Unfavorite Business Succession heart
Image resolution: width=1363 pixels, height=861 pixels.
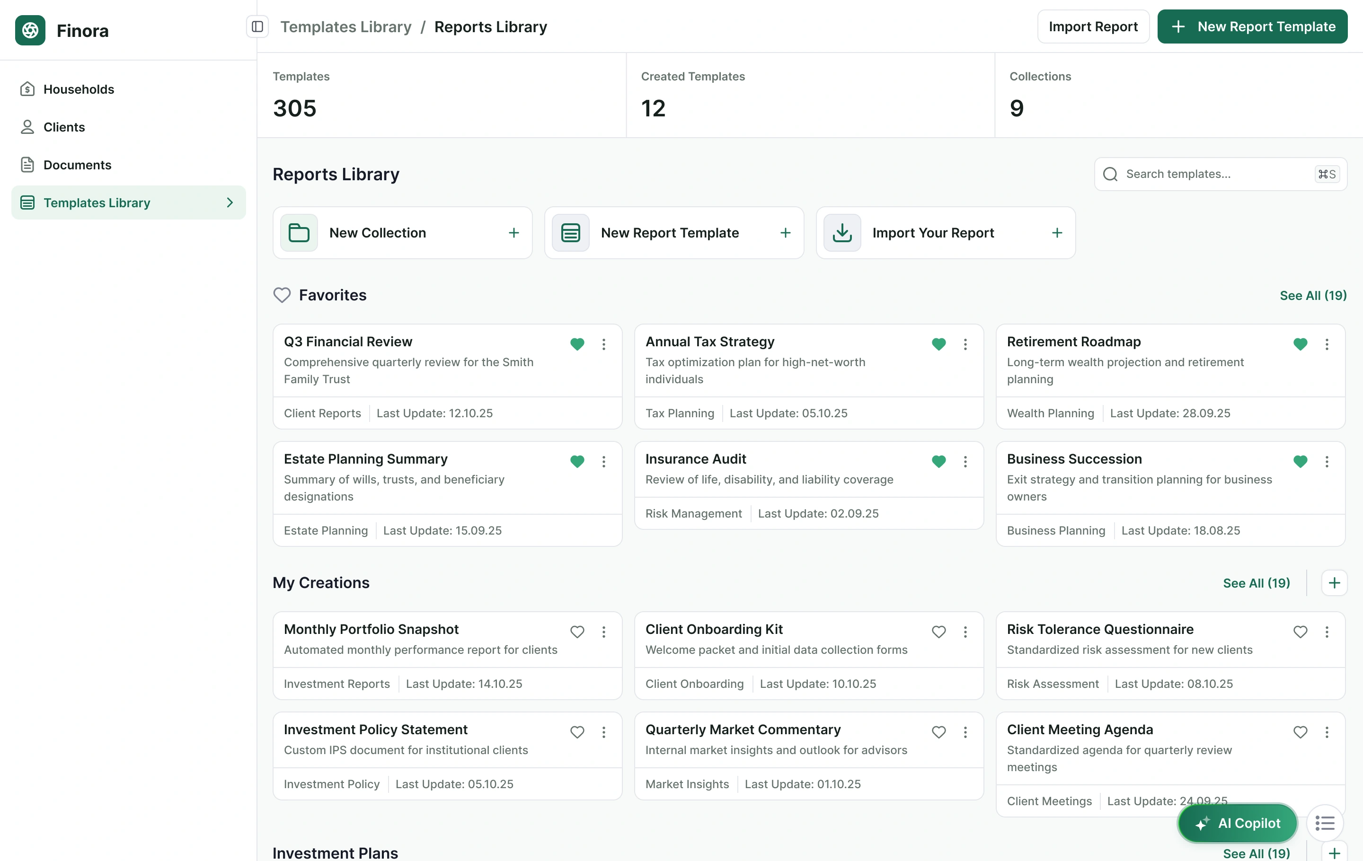click(1300, 461)
